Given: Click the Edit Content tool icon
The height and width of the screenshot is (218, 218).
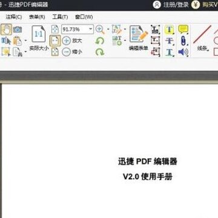Looking at the screenshot, I should pyautogui.click(x=117, y=30).
